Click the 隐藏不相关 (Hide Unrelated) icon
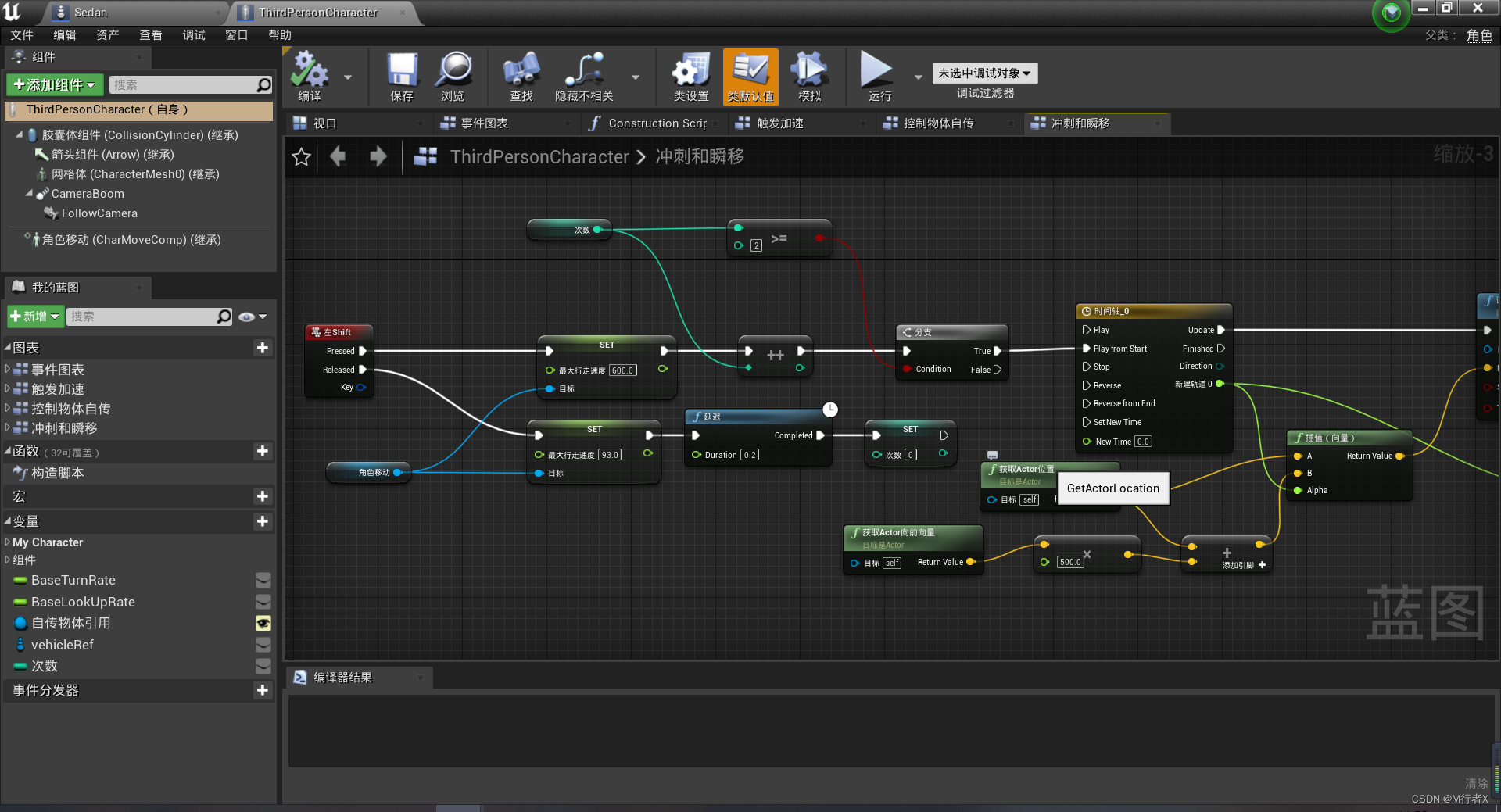Viewport: 1501px width, 812px height. [x=584, y=70]
